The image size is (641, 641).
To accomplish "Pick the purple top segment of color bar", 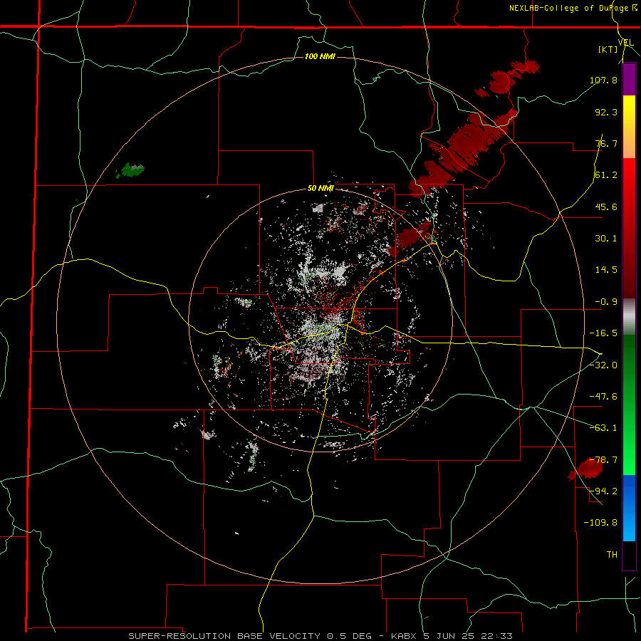I will [x=629, y=79].
